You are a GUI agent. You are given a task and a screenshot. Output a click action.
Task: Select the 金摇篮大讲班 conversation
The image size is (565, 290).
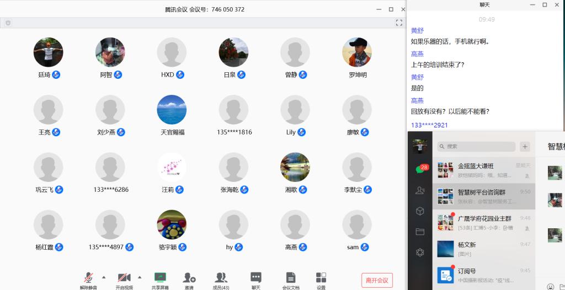[x=483, y=170]
